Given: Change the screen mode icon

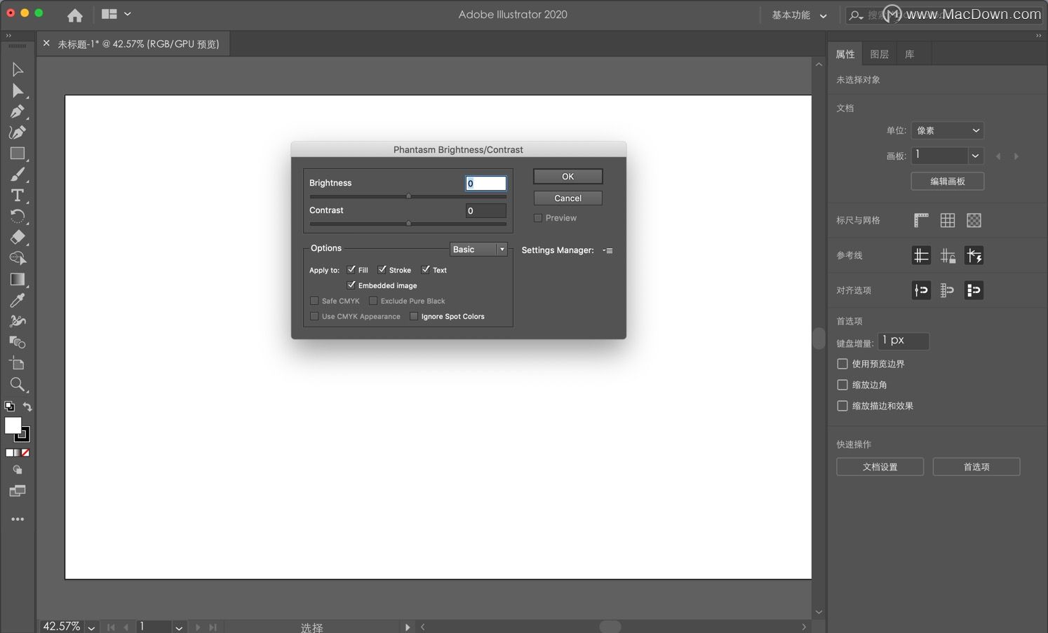Looking at the screenshot, I should (x=18, y=491).
